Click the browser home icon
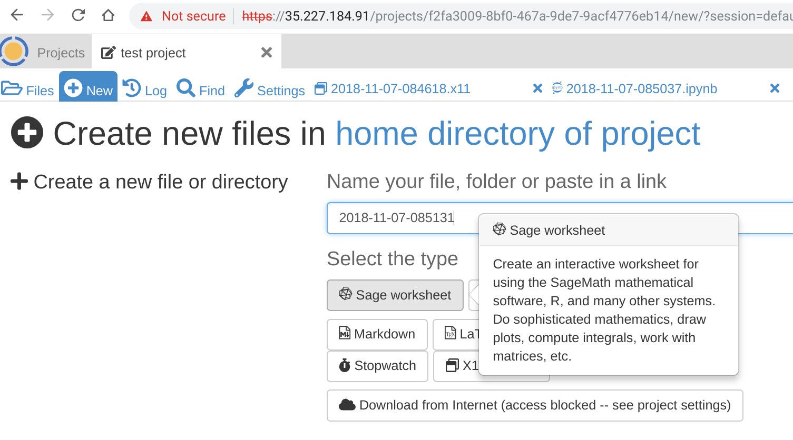This screenshot has width=793, height=440. [x=108, y=15]
